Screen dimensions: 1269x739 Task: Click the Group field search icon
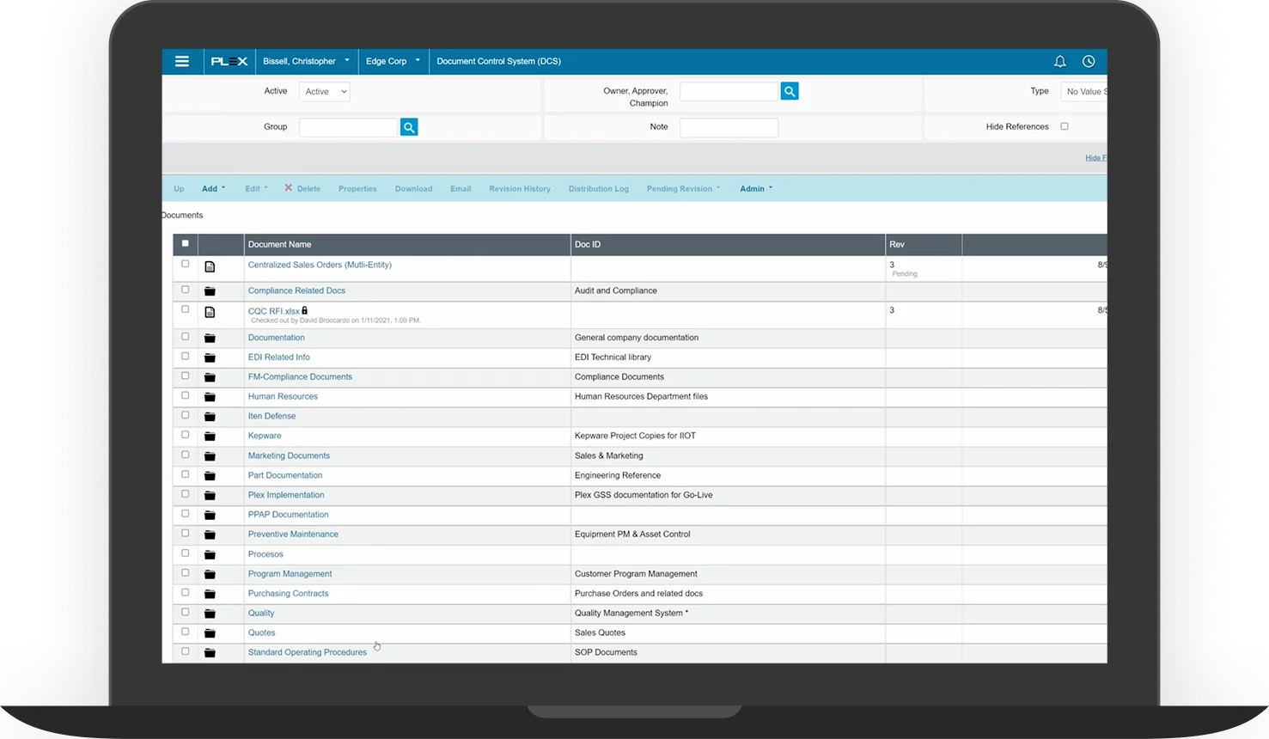pyautogui.click(x=409, y=127)
